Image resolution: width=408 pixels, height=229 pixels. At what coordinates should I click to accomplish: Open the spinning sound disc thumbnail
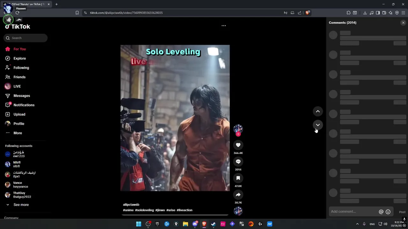coord(238,211)
